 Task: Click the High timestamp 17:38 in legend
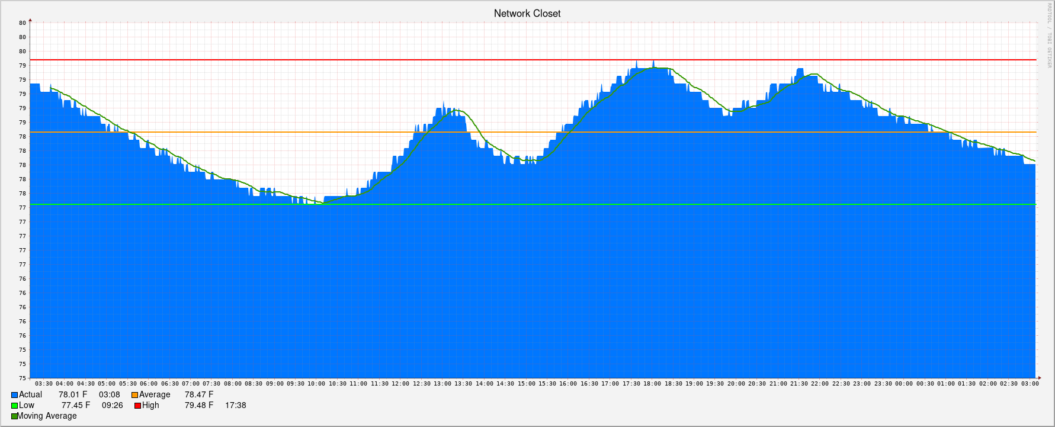235,406
